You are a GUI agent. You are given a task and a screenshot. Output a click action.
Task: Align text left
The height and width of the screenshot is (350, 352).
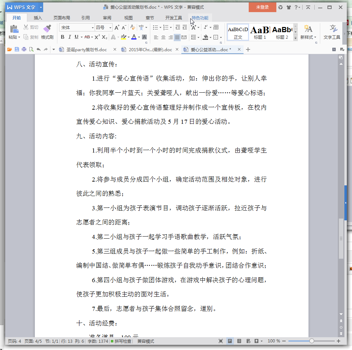coord(156,37)
